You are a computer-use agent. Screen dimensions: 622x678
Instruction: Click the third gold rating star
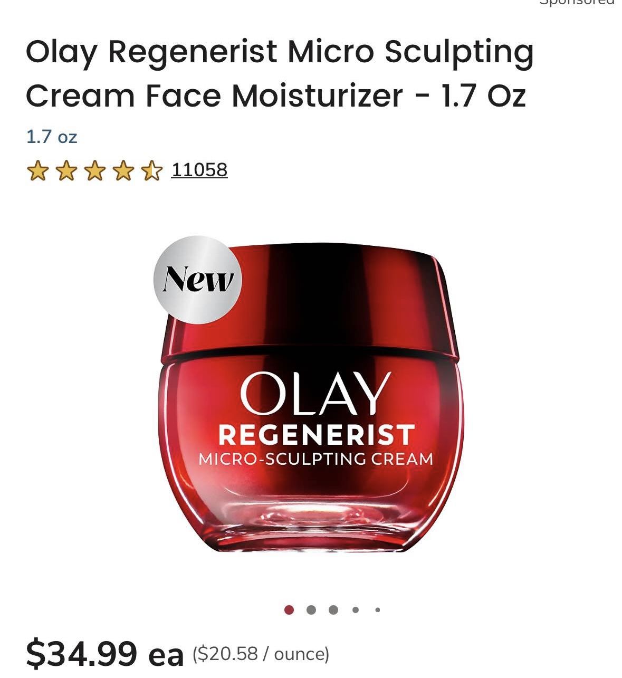click(x=94, y=171)
